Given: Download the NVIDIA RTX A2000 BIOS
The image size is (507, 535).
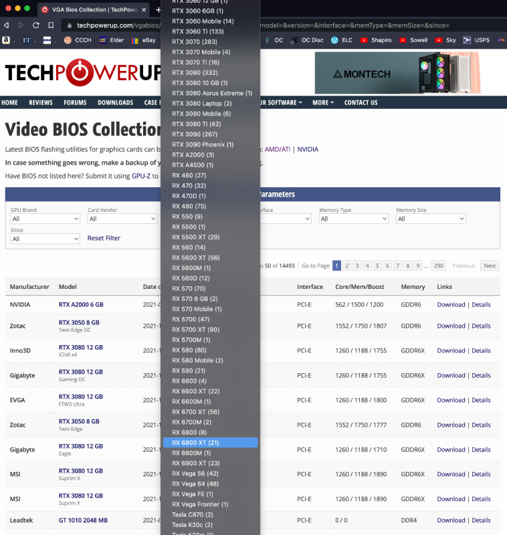Looking at the screenshot, I should pos(451,305).
